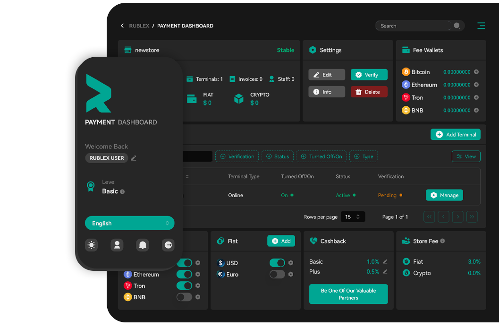The image size is (499, 329).
Task: Open the user profile icon
Action: 117,245
